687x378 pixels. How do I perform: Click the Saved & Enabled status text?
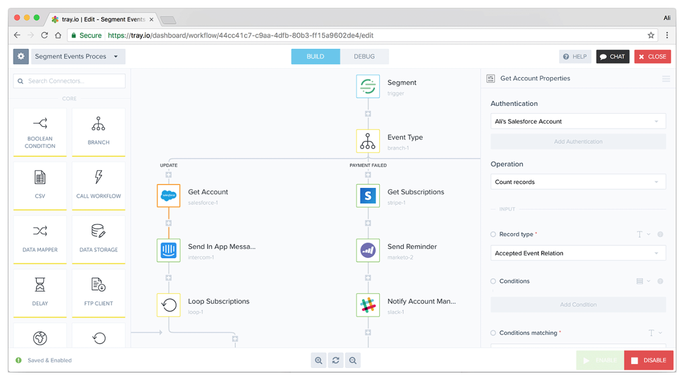[49, 360]
